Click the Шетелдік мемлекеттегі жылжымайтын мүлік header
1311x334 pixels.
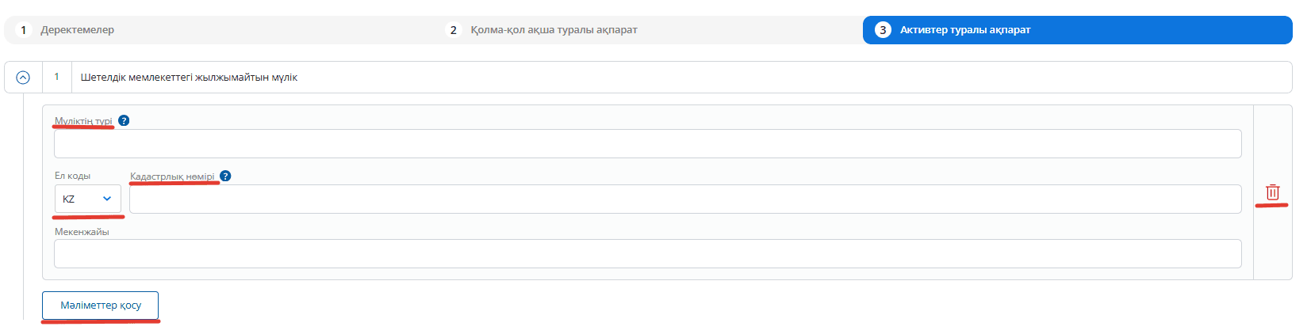[x=189, y=78]
